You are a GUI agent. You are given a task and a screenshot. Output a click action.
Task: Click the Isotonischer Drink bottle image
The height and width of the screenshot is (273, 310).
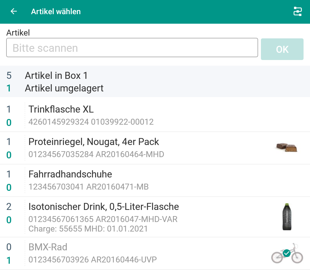(x=287, y=217)
